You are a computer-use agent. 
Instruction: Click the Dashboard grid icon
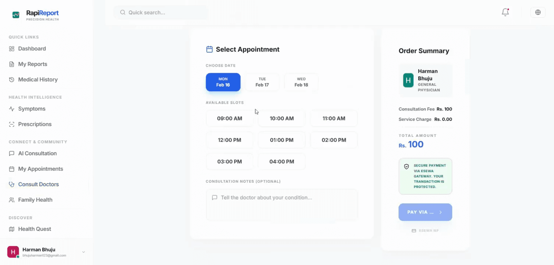[x=12, y=49]
